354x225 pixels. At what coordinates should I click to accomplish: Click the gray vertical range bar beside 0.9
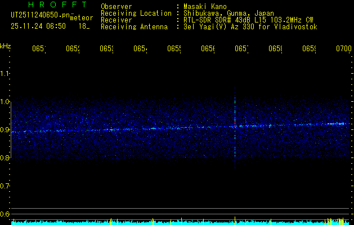11,130
